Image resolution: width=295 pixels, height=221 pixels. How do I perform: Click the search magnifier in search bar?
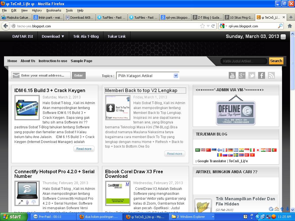click(x=280, y=26)
